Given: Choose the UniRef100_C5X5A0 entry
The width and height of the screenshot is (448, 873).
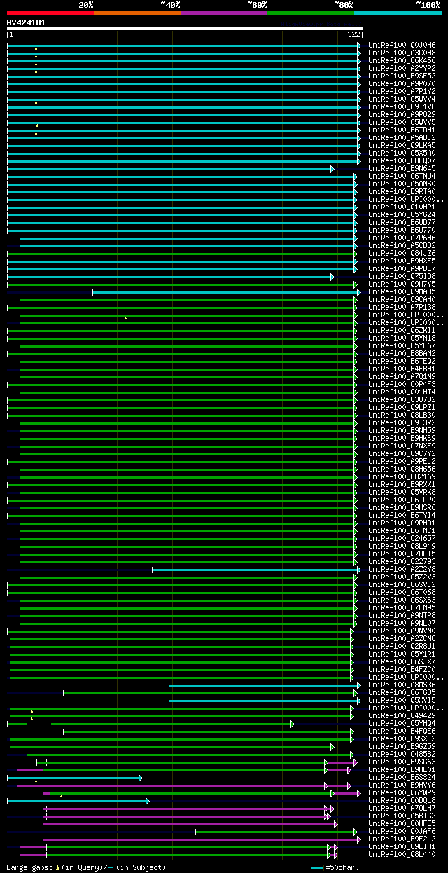Looking at the screenshot, I should click(x=402, y=153).
